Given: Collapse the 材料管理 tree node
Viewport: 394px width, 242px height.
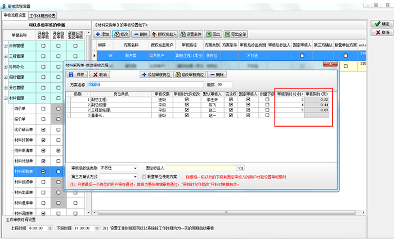Looking at the screenshot, I should [x=6, y=98].
